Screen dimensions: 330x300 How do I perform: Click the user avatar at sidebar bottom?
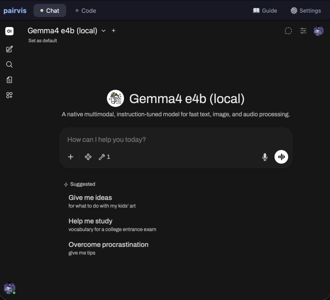pos(9,288)
